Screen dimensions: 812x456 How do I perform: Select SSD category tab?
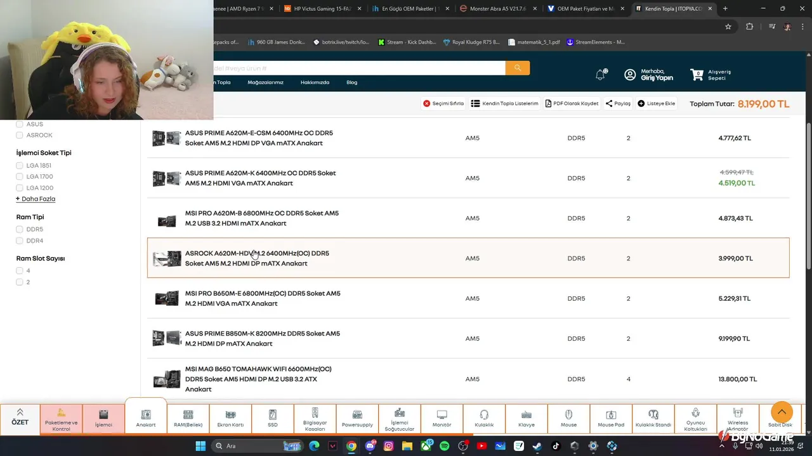click(x=273, y=419)
